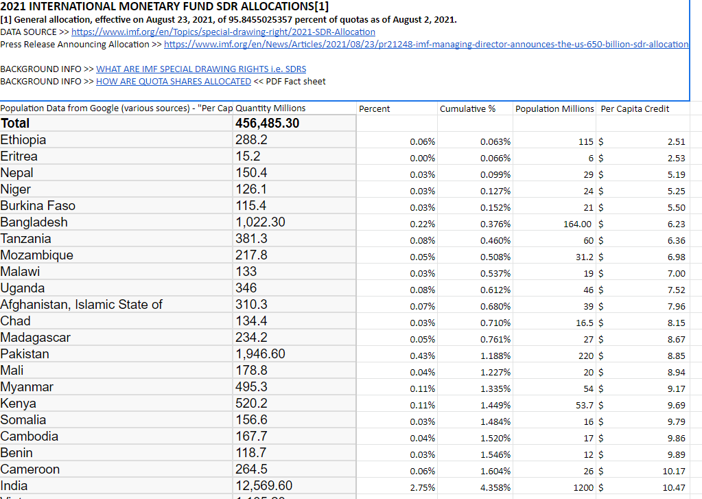The width and height of the screenshot is (702, 499).
Task: Select the 'Kenya' cell
Action: [x=117, y=403]
